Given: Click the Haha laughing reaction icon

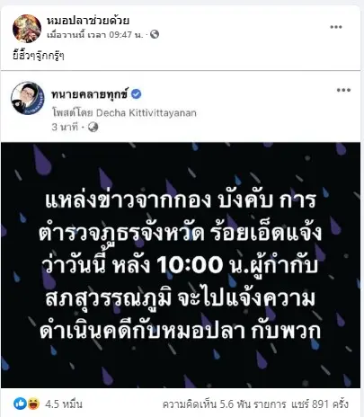Looking at the screenshot, I should [x=34, y=404].
